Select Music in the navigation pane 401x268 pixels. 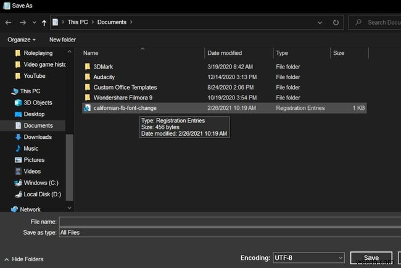point(27,148)
